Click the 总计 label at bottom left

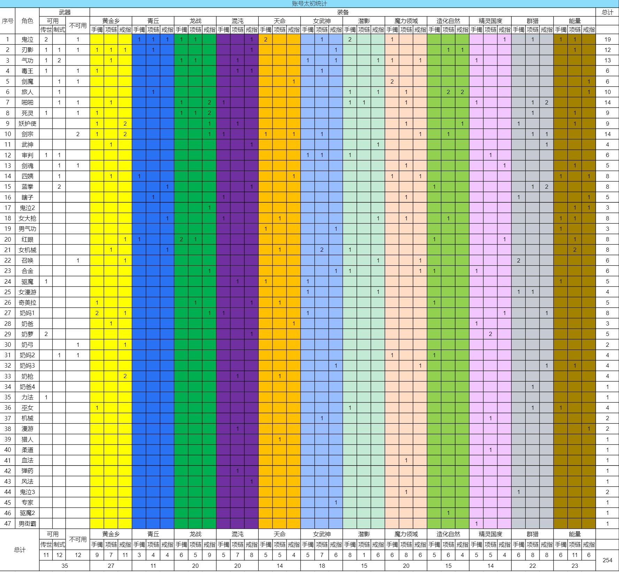click(x=20, y=550)
